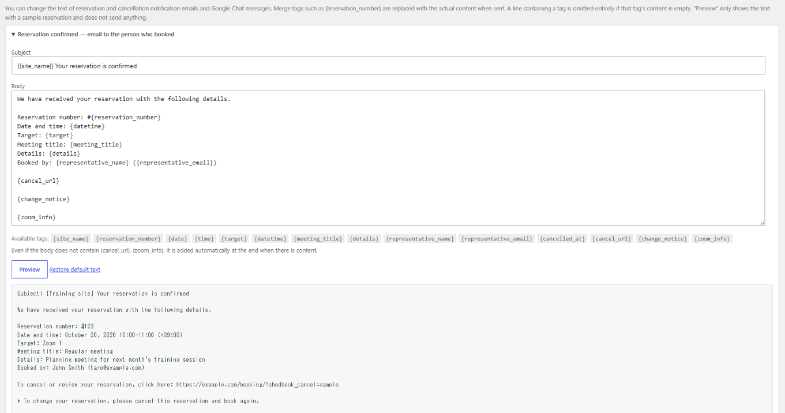Click the {datetime} available tag
Viewport: 785px width, 413px height.
[x=270, y=239]
